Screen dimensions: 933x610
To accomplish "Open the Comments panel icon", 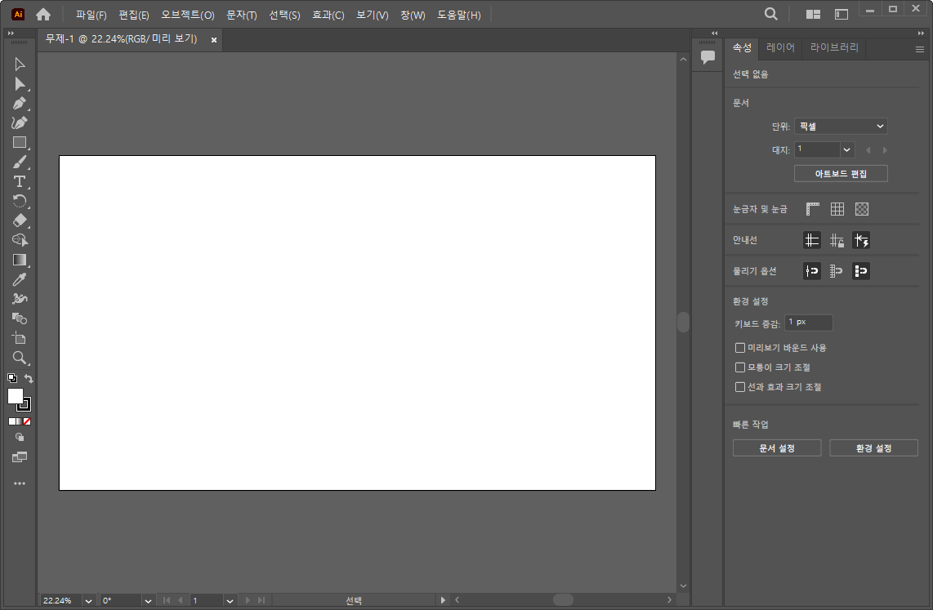I will (x=708, y=57).
